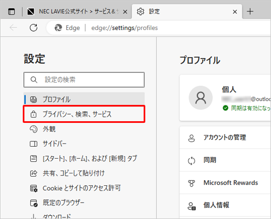Select the 設定 tab
Screen dimensions: 271x219
(187, 11)
